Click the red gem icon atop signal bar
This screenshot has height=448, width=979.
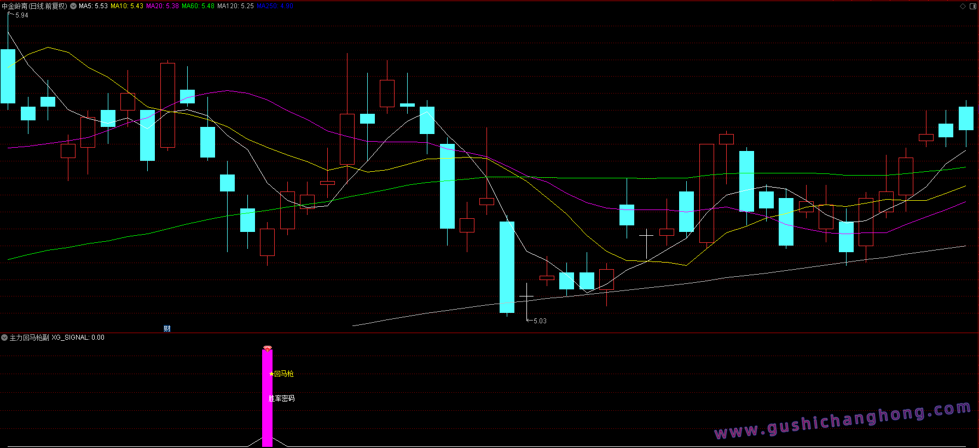(x=267, y=348)
